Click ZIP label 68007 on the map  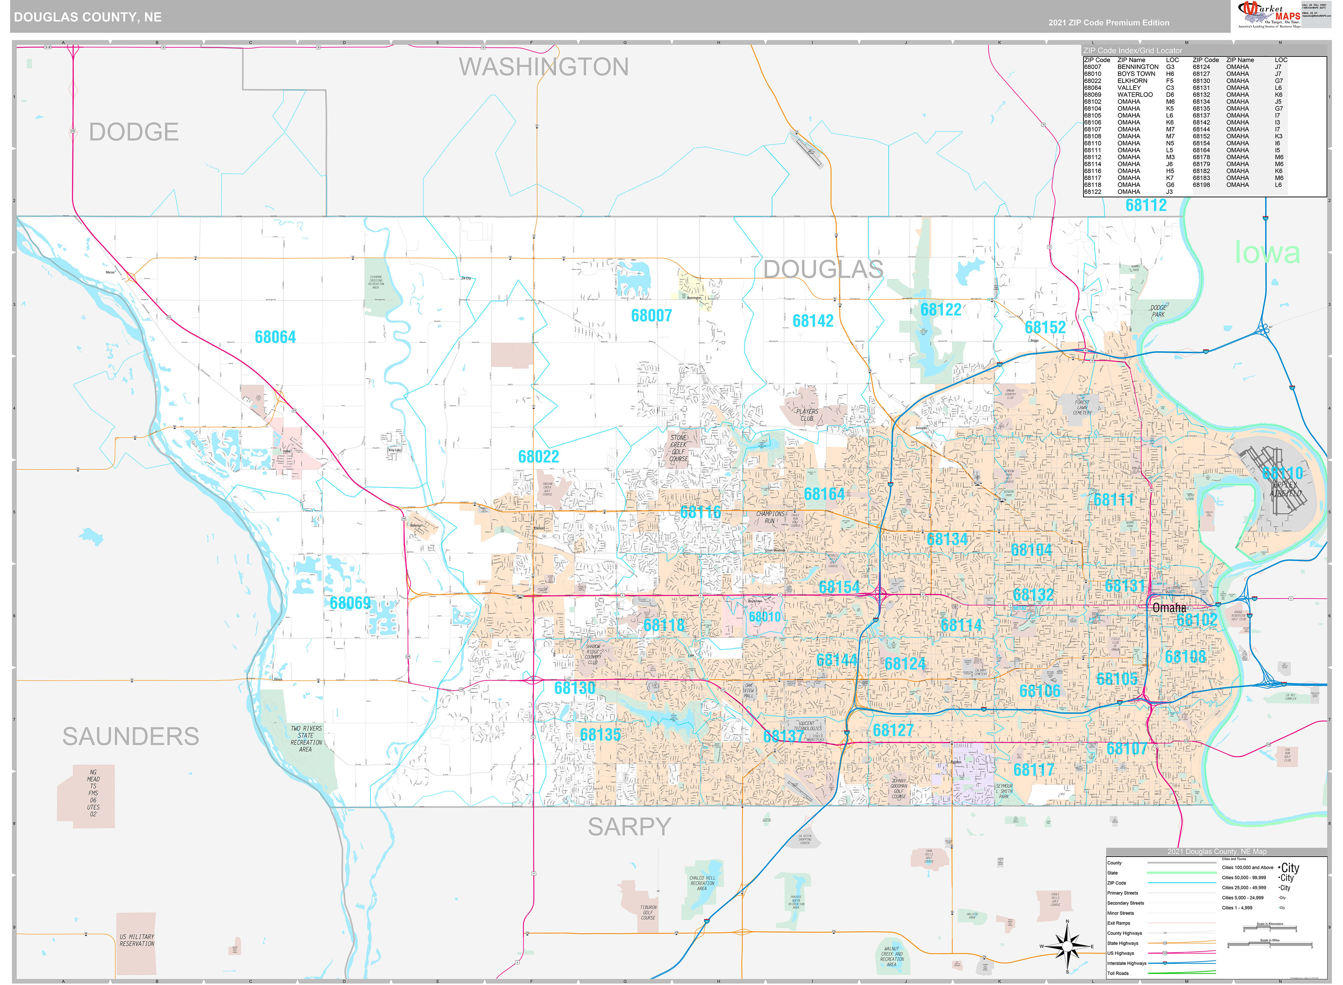pos(652,316)
